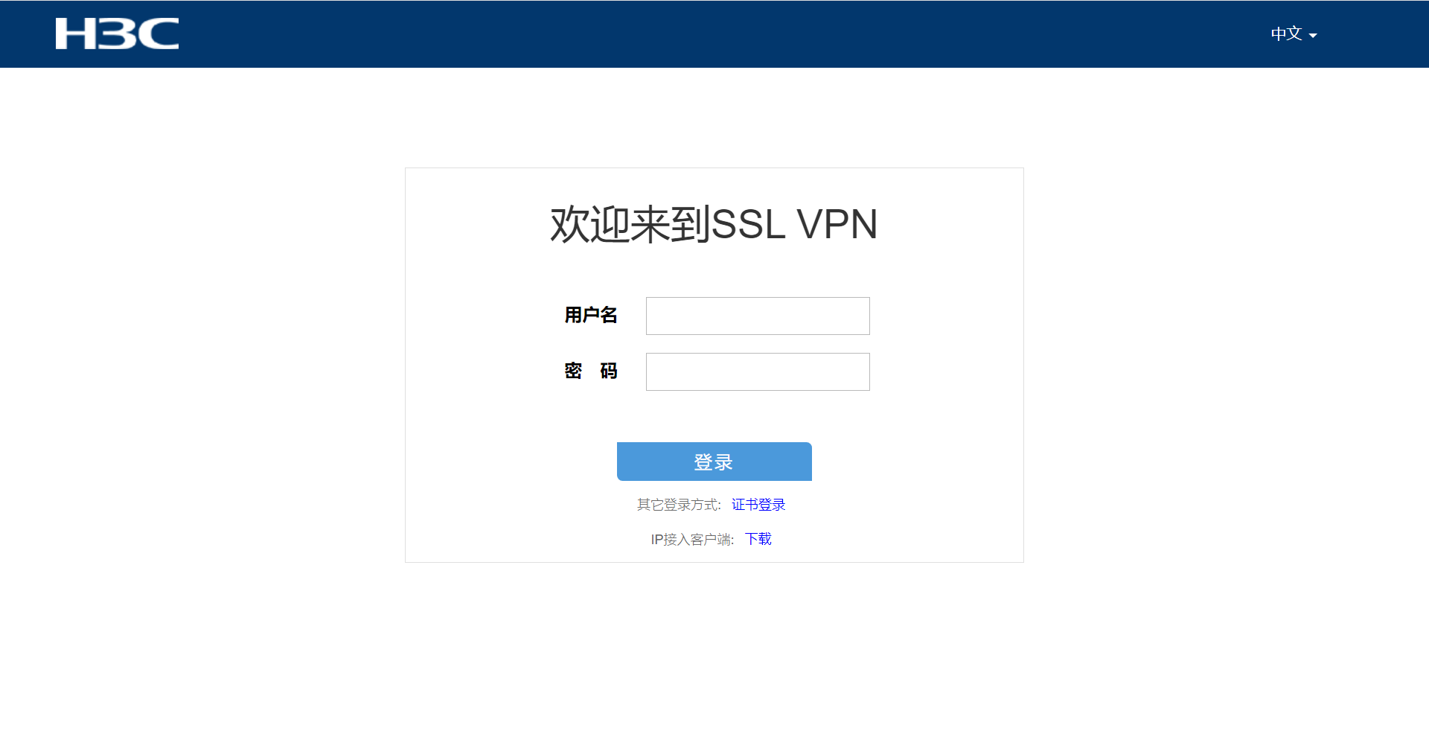Viewport: 1429px width, 734px height.
Task: Click the SSL VPN part of the heading
Action: click(795, 224)
